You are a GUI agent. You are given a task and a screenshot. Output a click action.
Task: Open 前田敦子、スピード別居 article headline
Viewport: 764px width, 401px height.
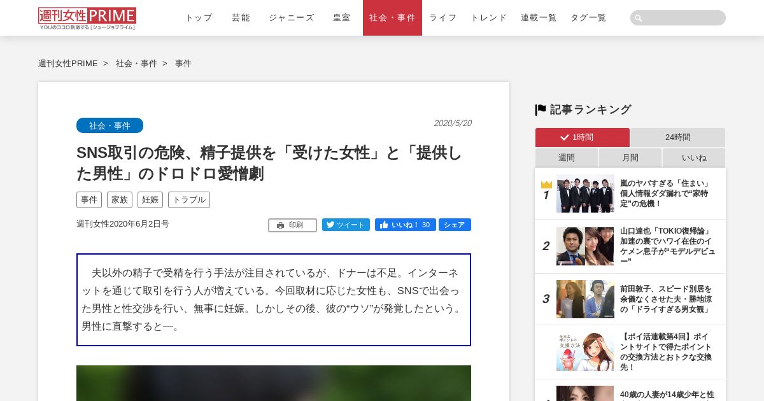tap(666, 299)
